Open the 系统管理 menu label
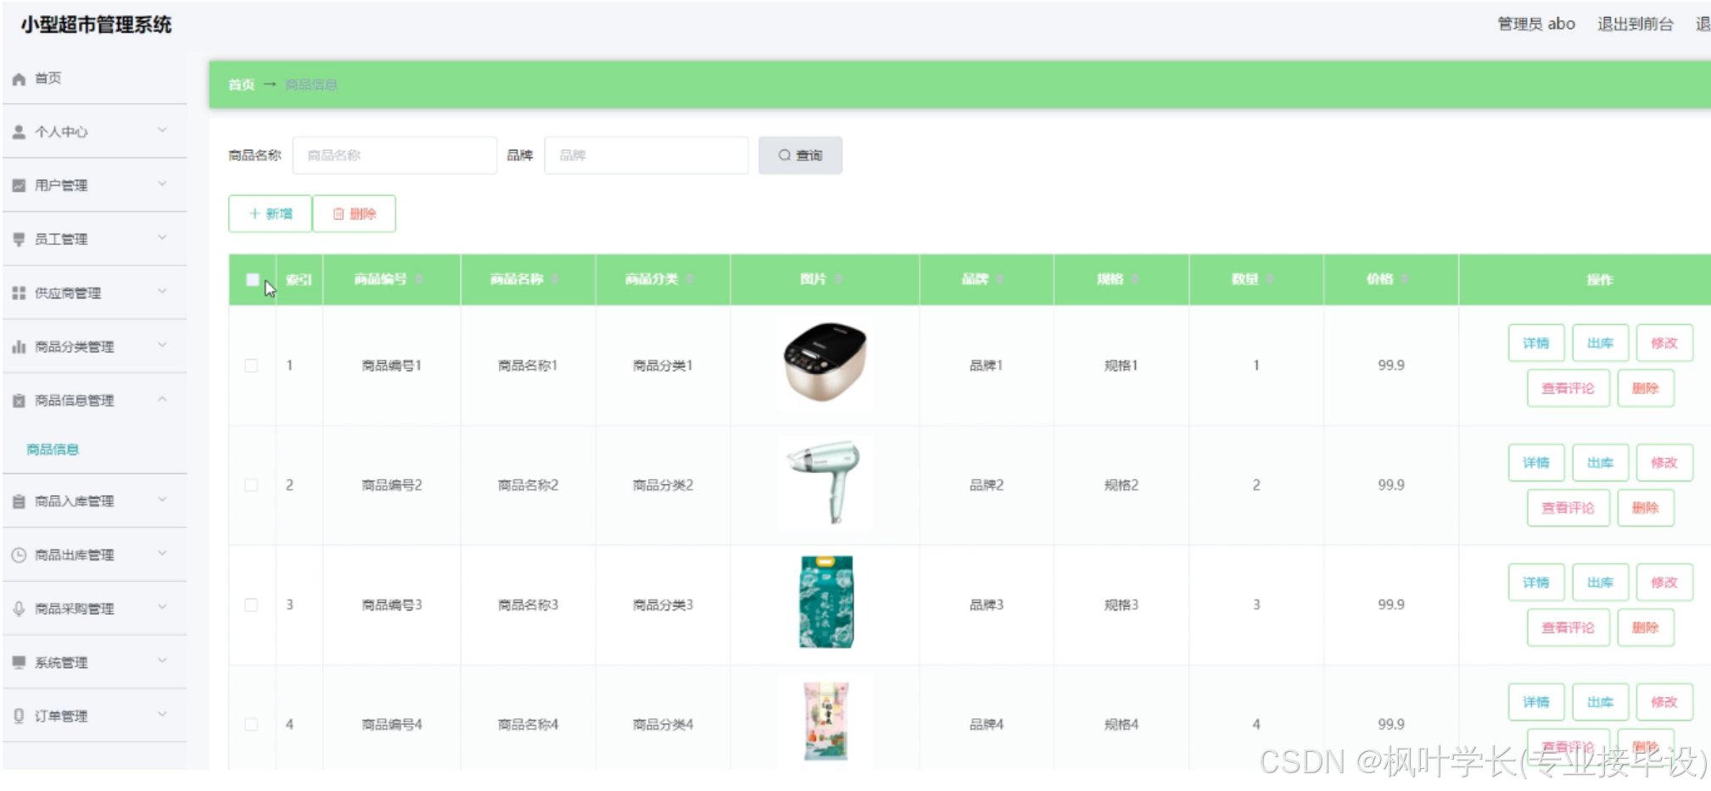 [x=61, y=663]
